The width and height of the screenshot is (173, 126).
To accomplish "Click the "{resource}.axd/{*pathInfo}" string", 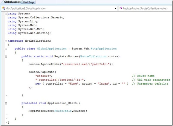I will tap(85, 64).
